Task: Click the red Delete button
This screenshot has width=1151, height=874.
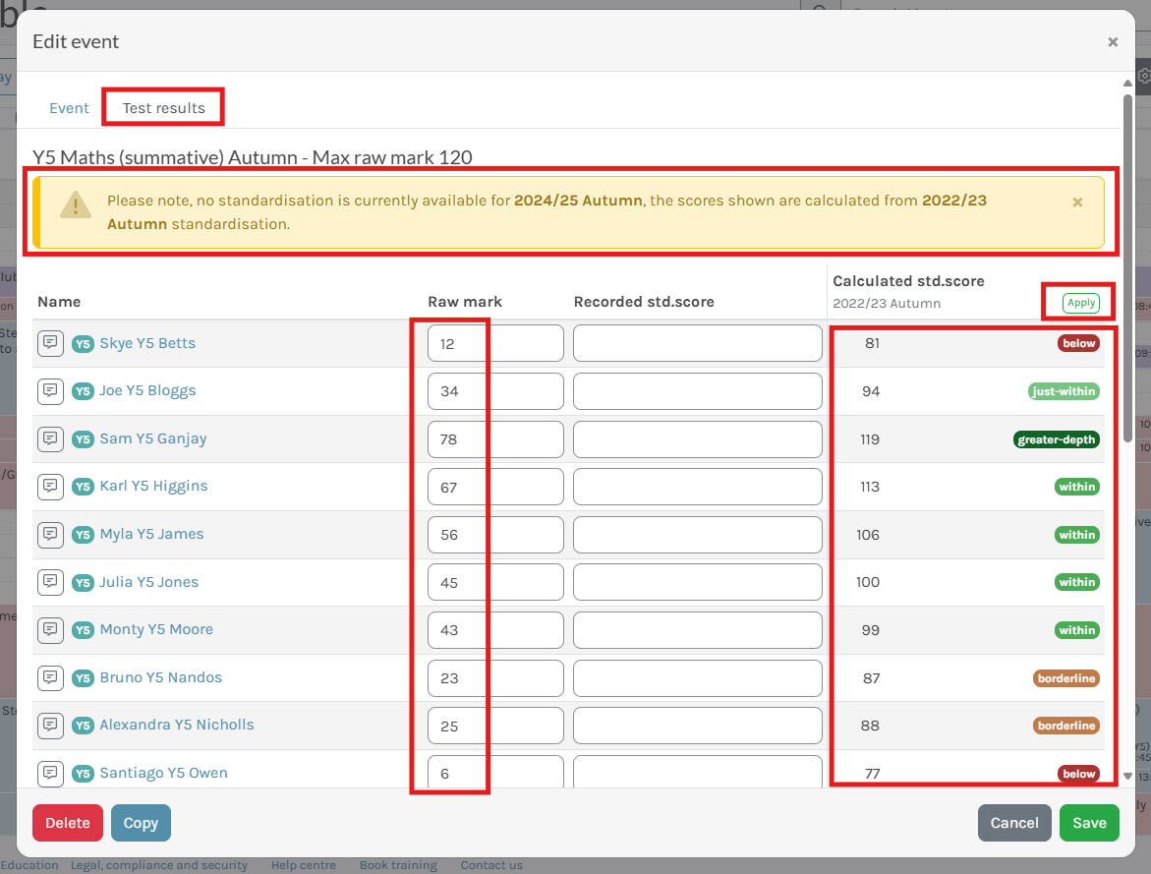Action: click(68, 823)
